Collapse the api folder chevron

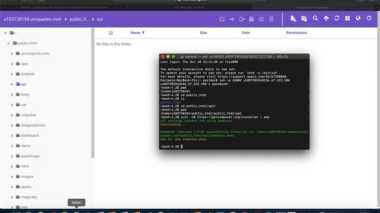click(12, 84)
